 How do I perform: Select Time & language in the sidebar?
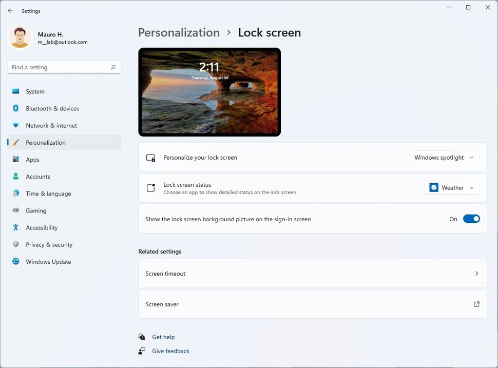click(x=48, y=193)
